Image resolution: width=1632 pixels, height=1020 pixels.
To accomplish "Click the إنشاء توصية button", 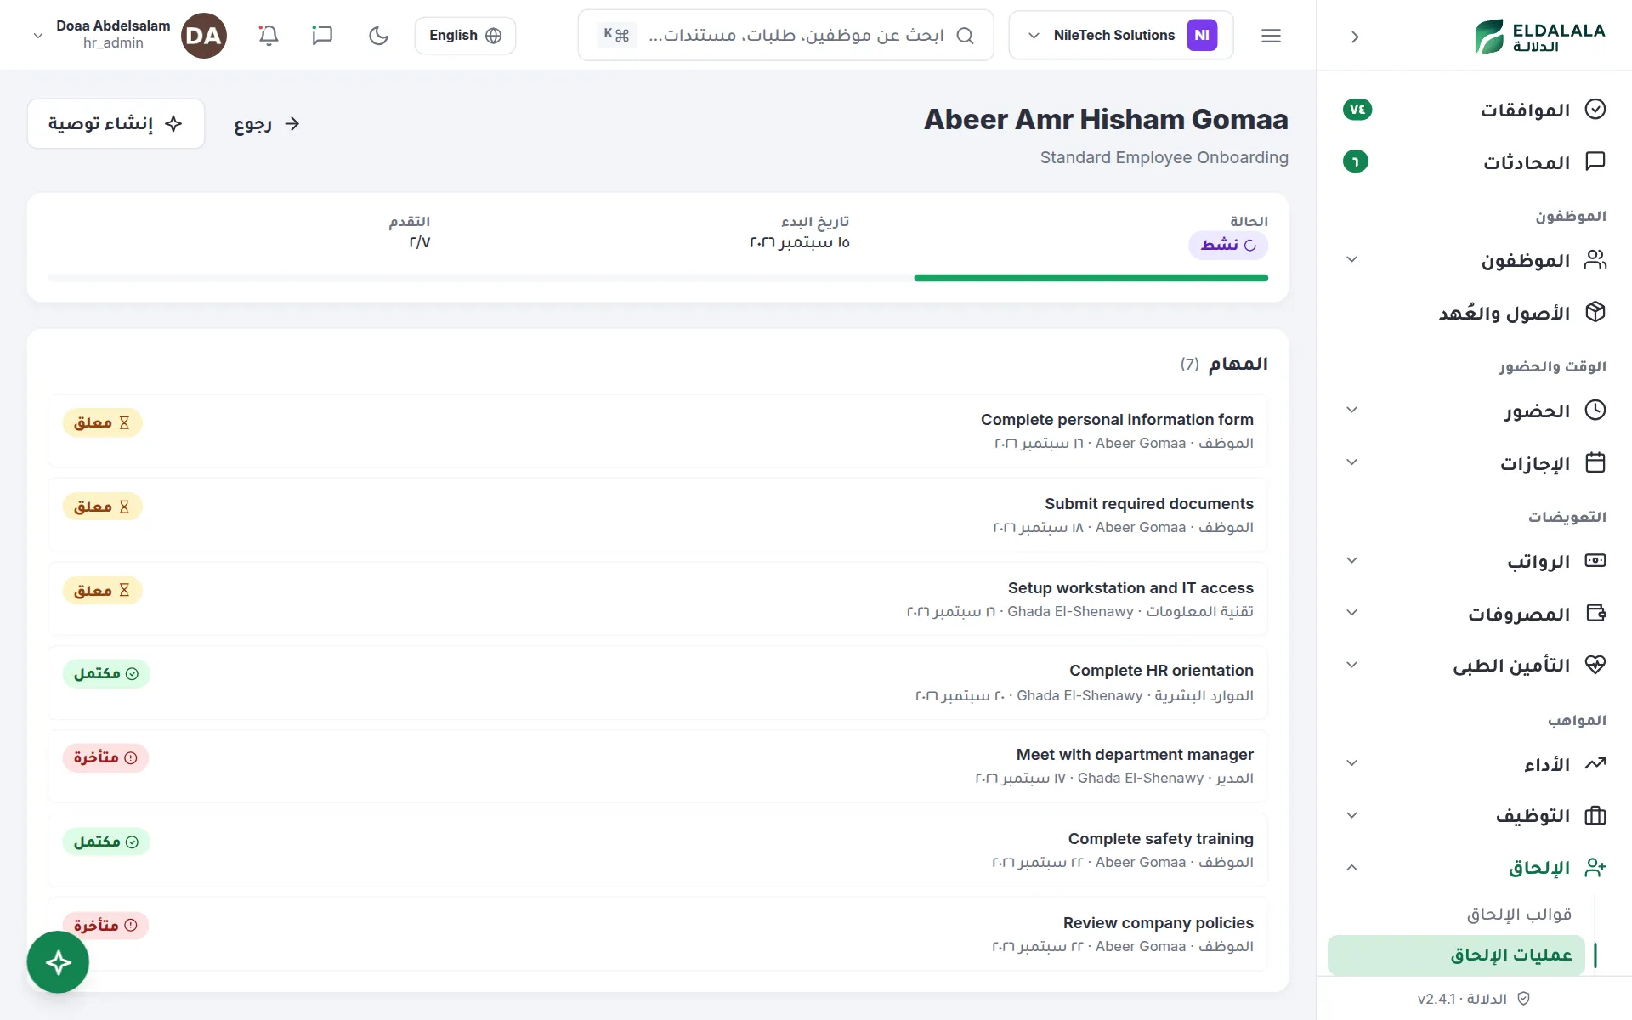I will point(116,124).
